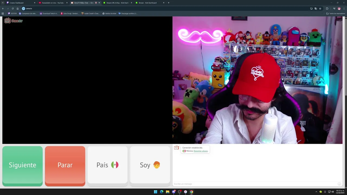Image resolution: width=347 pixels, height=195 pixels.
Task: Close the Stream URL & Key tab
Action: pyautogui.click(x=131, y=3)
